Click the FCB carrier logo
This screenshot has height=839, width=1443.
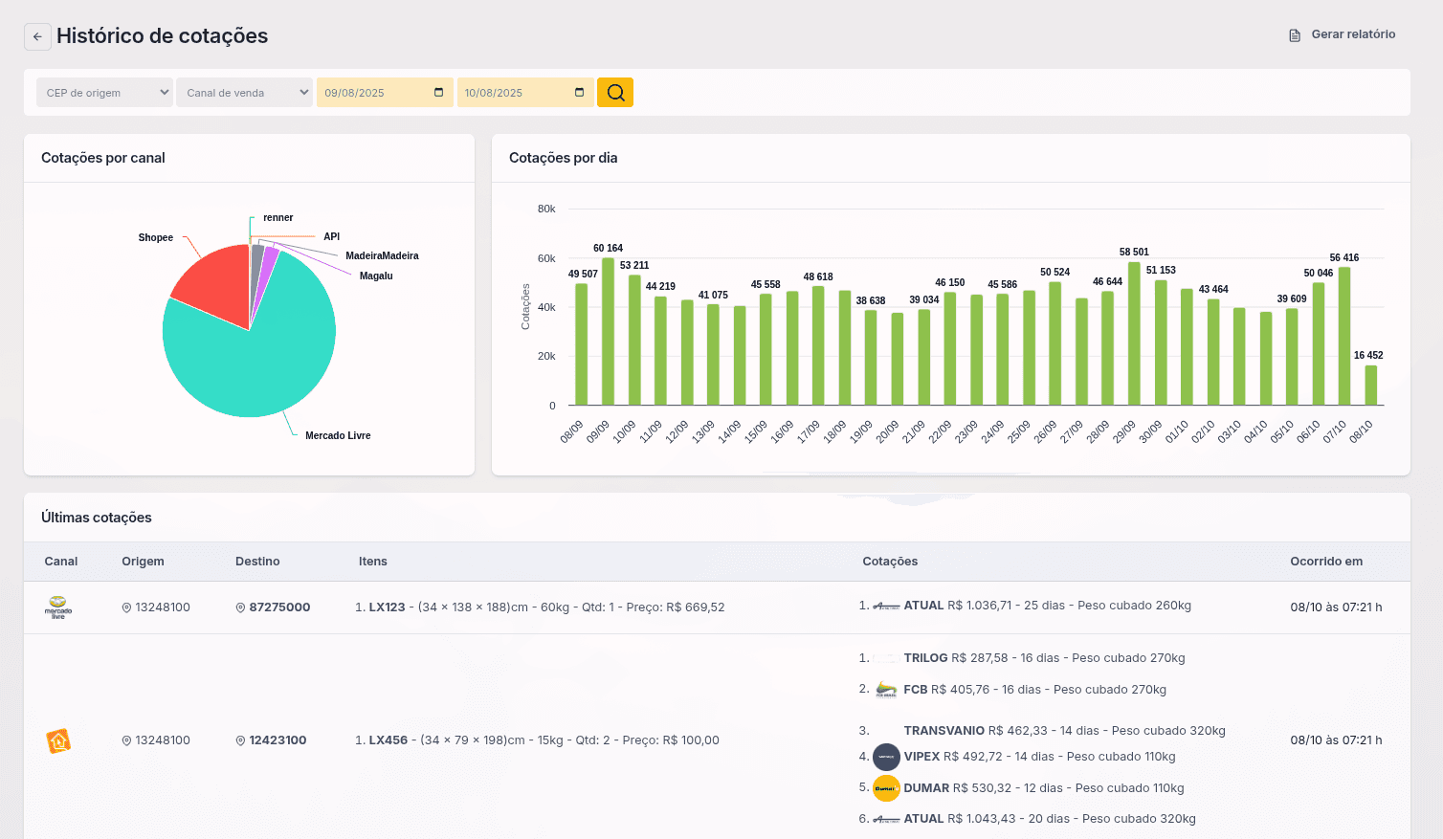886,690
